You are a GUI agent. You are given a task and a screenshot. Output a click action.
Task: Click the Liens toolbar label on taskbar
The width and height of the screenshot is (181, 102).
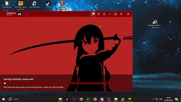[x=16, y=99]
